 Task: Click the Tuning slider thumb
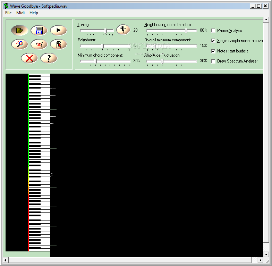click(105, 31)
